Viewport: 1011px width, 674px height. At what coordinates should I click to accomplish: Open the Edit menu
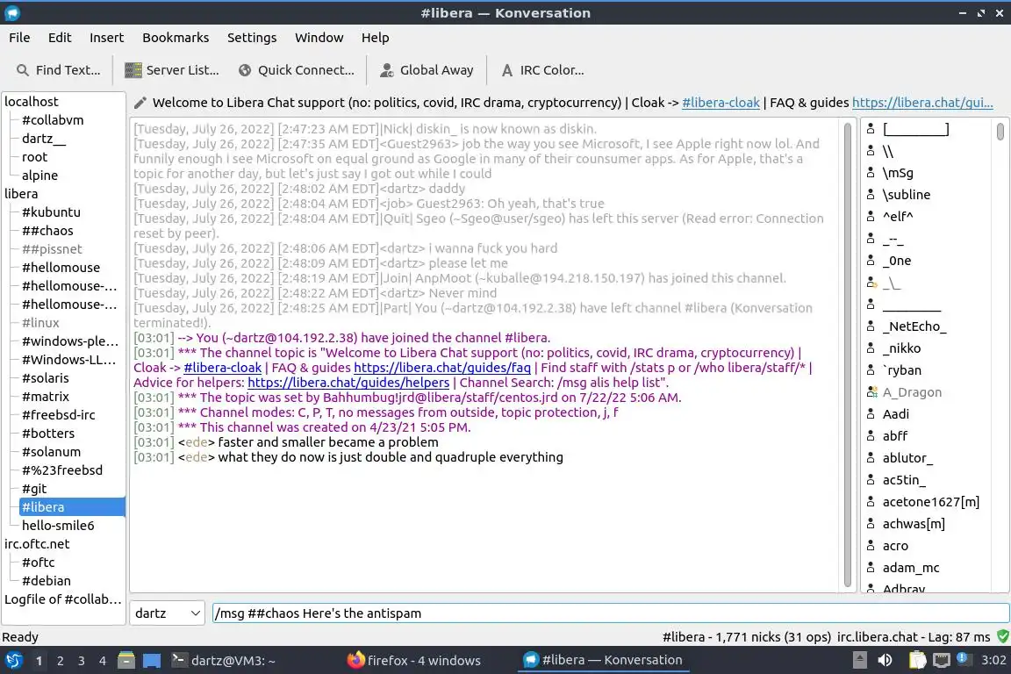(x=60, y=38)
